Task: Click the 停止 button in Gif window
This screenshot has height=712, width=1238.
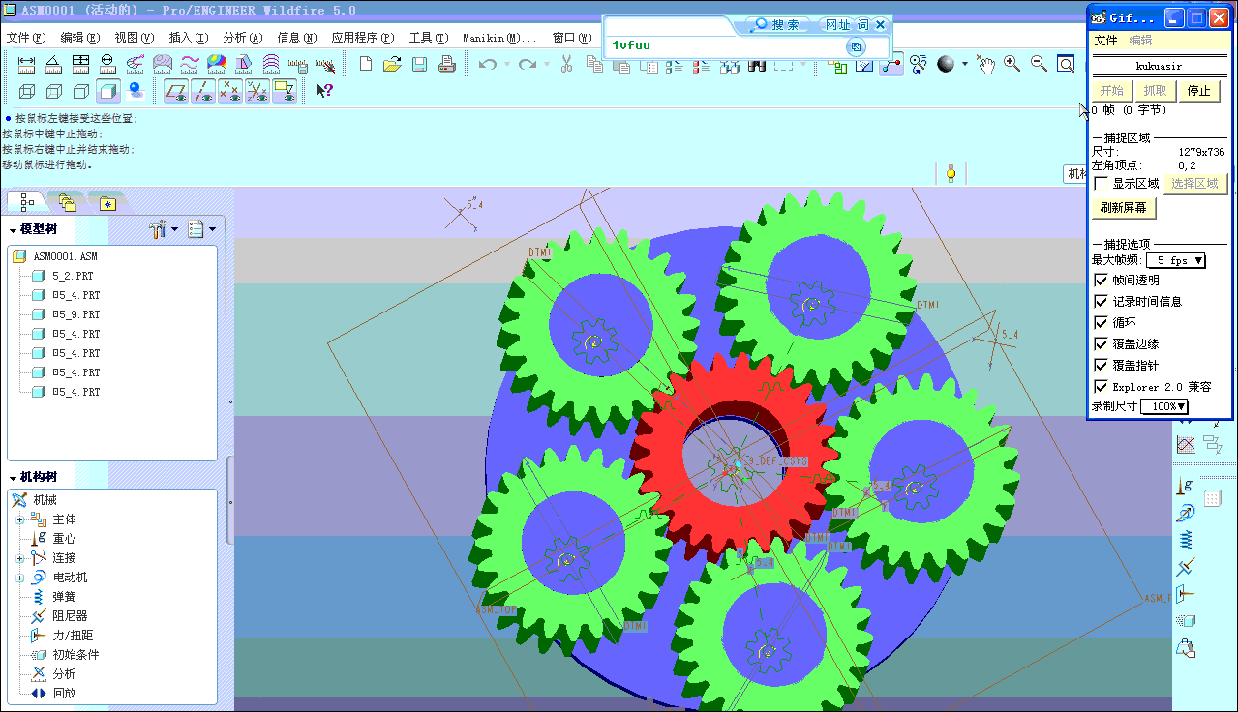Action: click(1198, 91)
